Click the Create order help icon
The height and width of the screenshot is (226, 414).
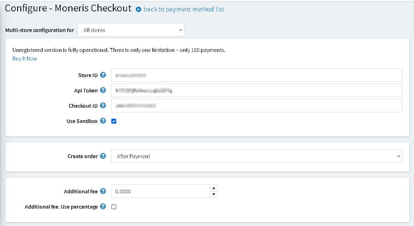pyautogui.click(x=103, y=156)
